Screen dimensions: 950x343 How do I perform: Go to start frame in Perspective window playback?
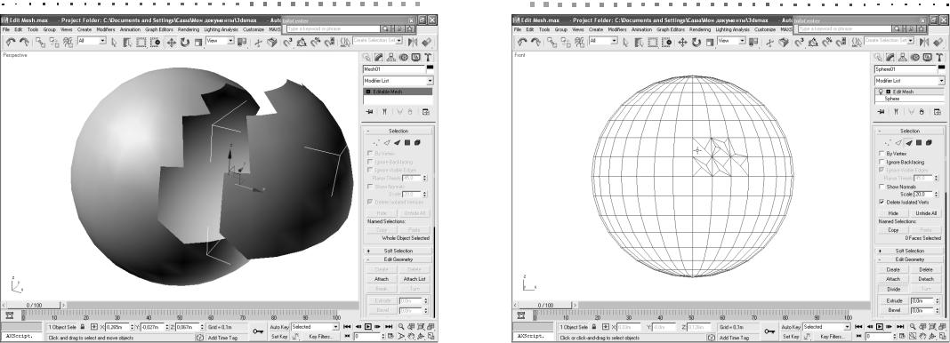point(347,327)
